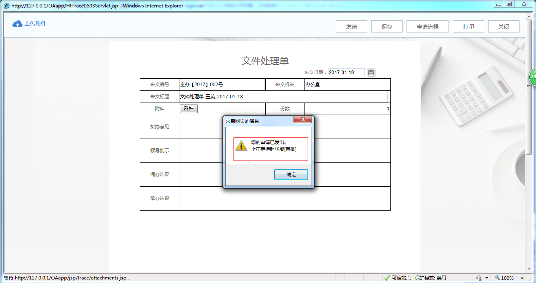536x283 pixels.
Task: Click the zoom magnifier icon near 100%
Action: 497,277
